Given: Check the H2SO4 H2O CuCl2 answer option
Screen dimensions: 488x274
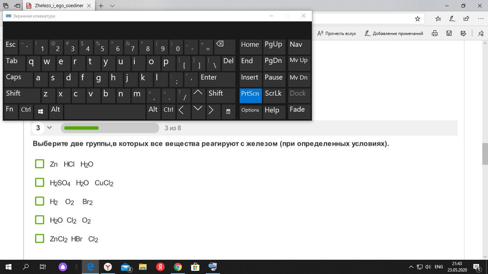Looking at the screenshot, I should (x=40, y=183).
